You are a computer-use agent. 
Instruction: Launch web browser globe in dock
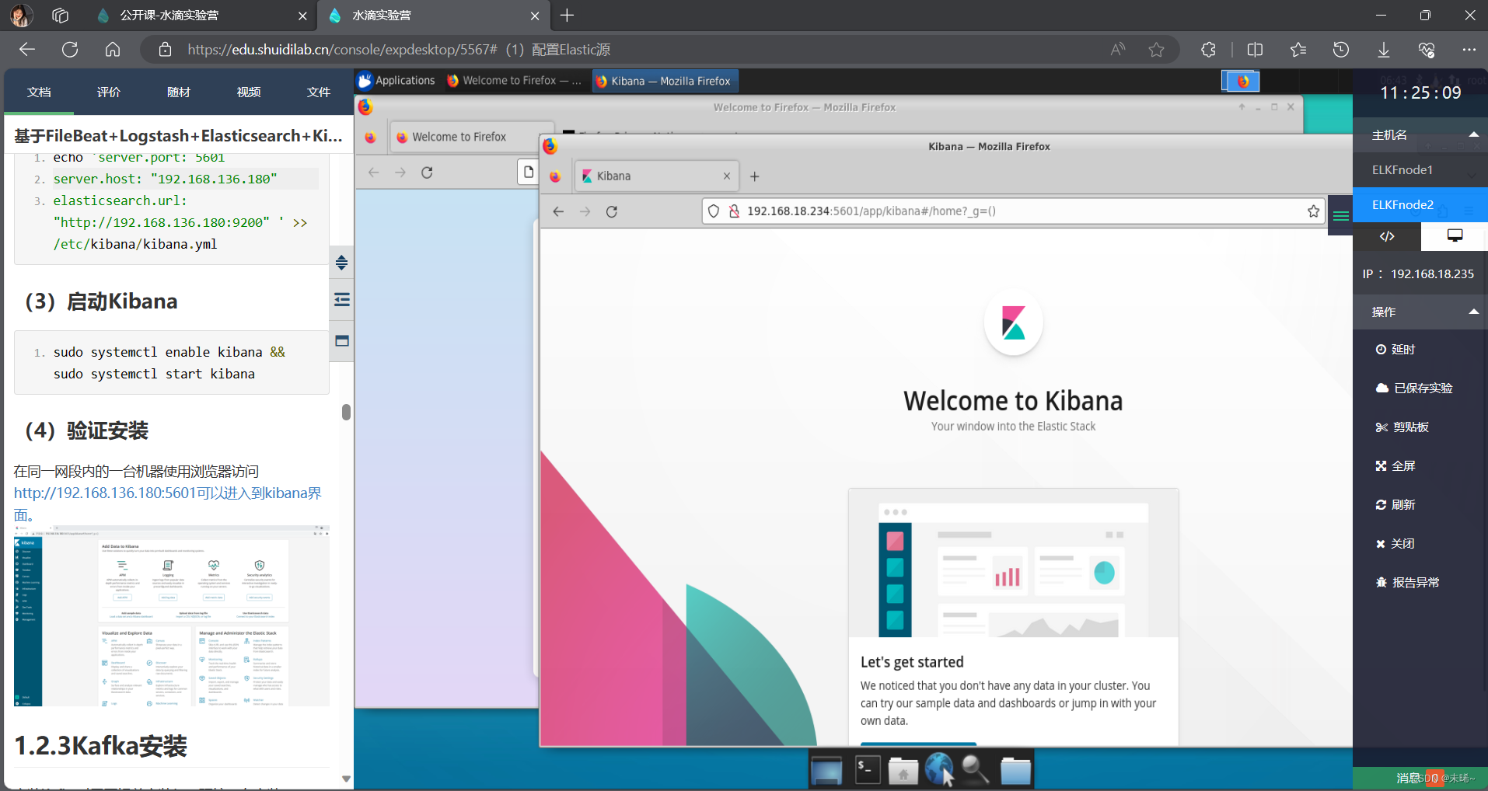click(x=939, y=769)
